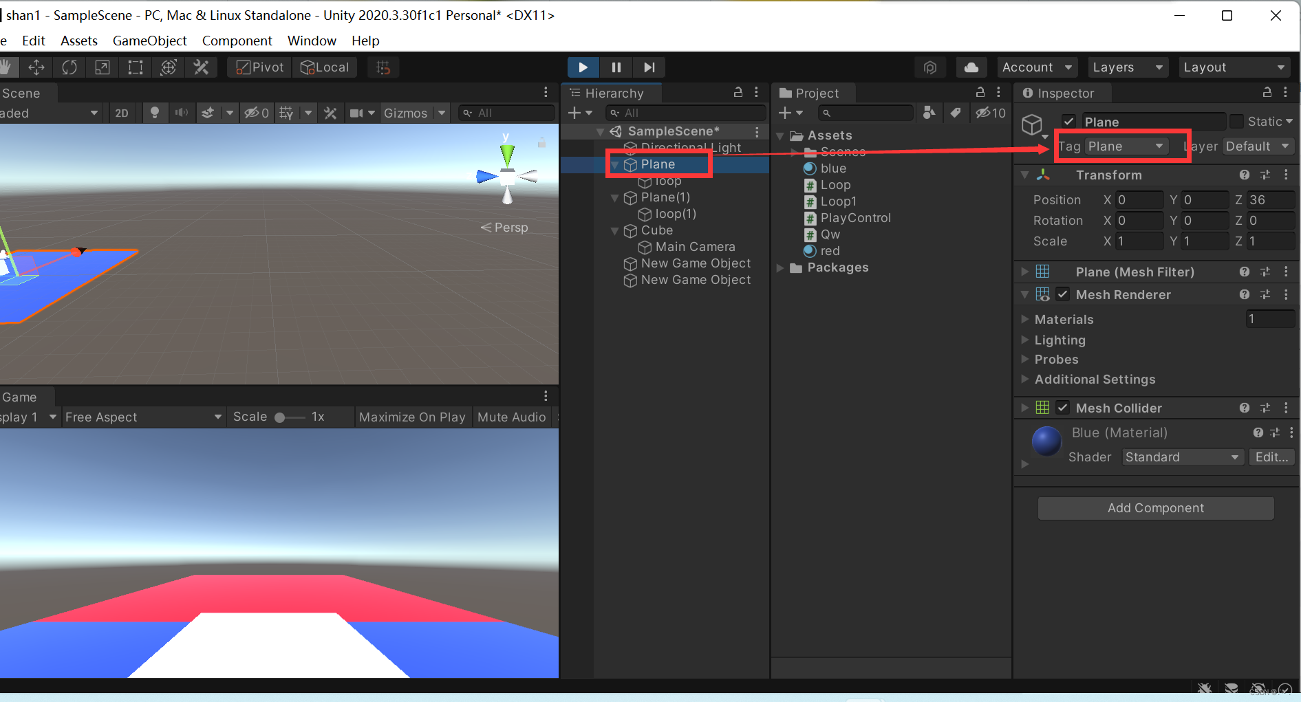The width and height of the screenshot is (1301, 702).
Task: Select the Rect Transform tool
Action: (x=135, y=67)
